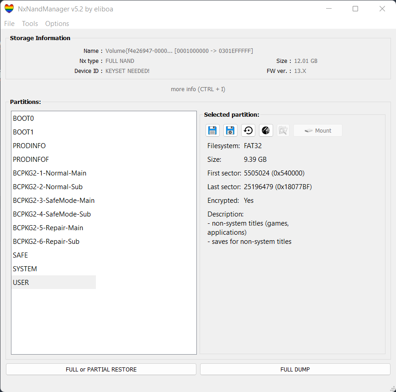Image resolution: width=396 pixels, height=392 pixels.
Task: Click the dump partition floppy disk icon
Action: 212,130
